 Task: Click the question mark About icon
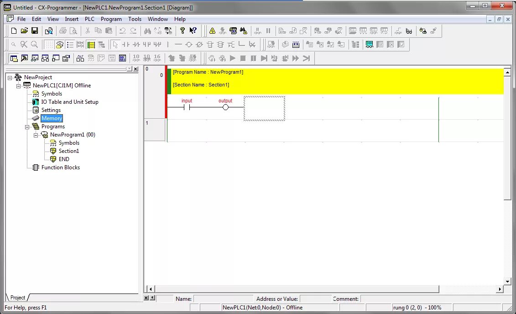[x=182, y=31]
